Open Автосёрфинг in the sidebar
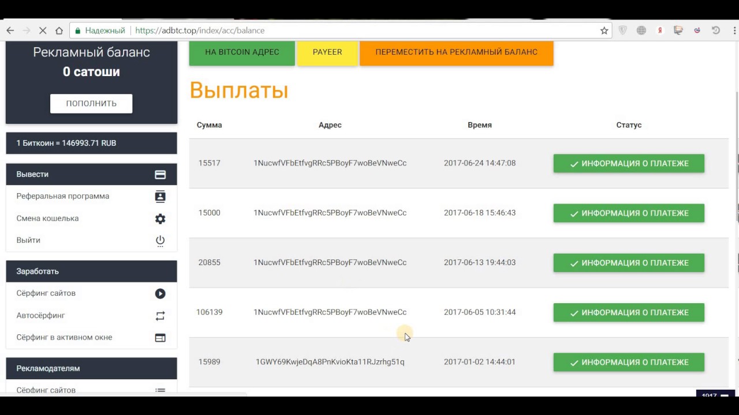The image size is (739, 415). (91, 315)
